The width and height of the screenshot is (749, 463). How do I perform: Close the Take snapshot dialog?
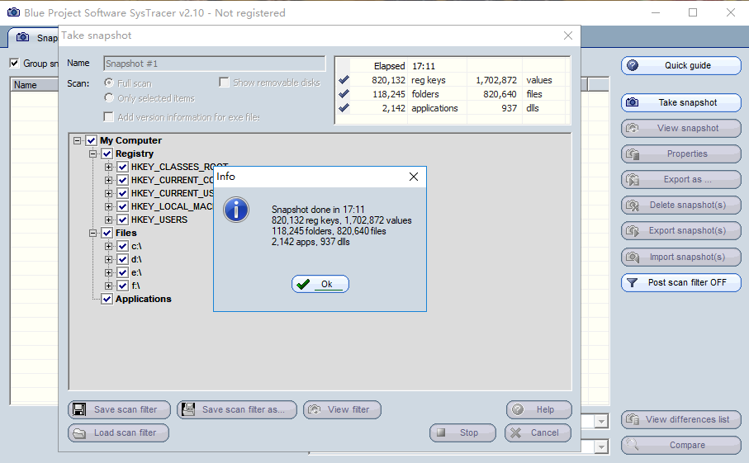(568, 35)
